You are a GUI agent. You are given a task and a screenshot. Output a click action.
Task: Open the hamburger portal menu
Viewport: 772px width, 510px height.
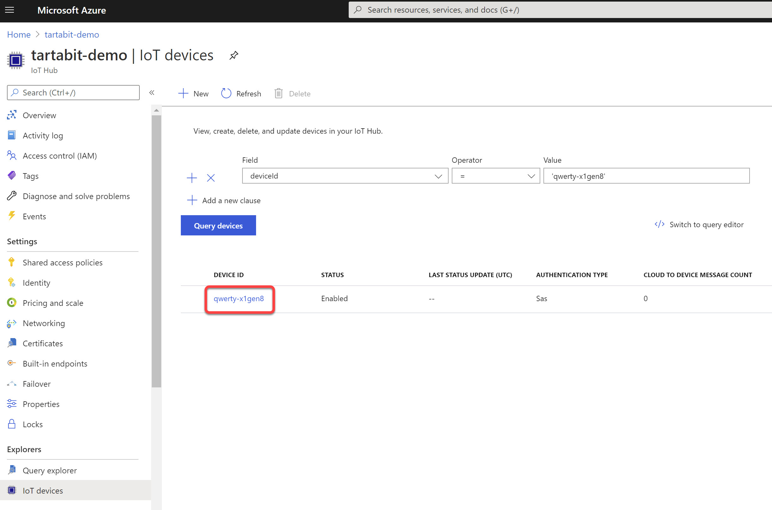click(10, 10)
